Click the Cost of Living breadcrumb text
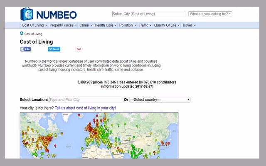The image size is (266, 166). pos(33,34)
